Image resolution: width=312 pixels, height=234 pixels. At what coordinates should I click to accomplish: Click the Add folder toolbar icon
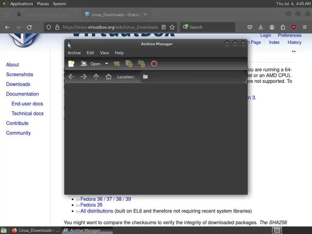click(141, 64)
